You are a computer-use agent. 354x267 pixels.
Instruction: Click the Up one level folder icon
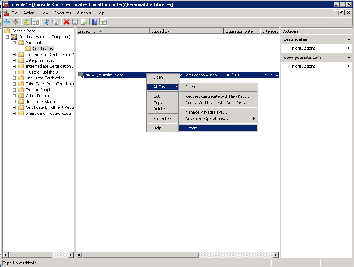tap(27, 22)
